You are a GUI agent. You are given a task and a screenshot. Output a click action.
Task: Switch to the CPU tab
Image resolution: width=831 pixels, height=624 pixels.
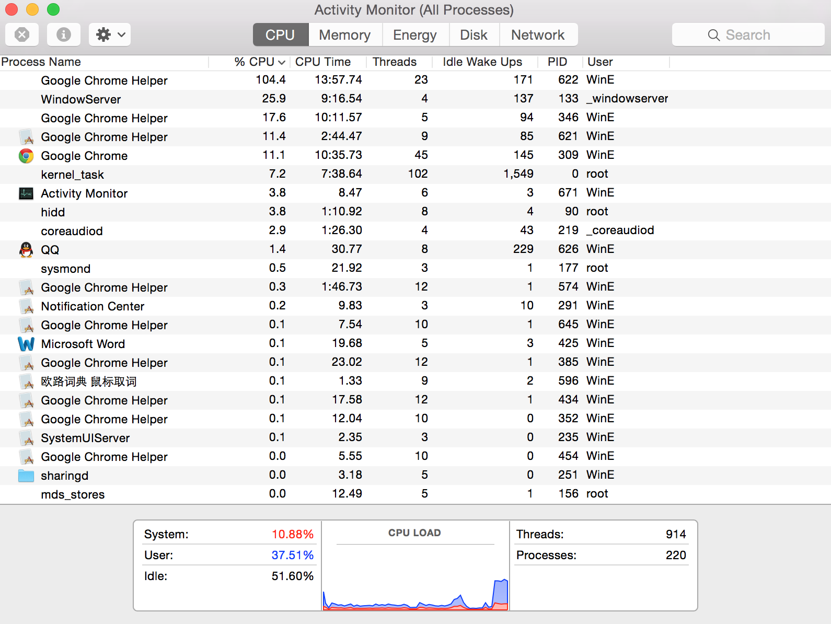pyautogui.click(x=281, y=35)
